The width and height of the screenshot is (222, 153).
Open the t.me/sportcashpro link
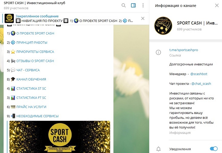[183, 50]
